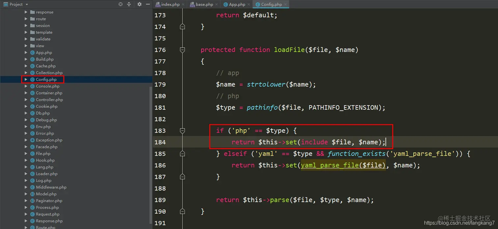Click the function_exists call on line 185
The image size is (498, 229).
tap(356, 154)
